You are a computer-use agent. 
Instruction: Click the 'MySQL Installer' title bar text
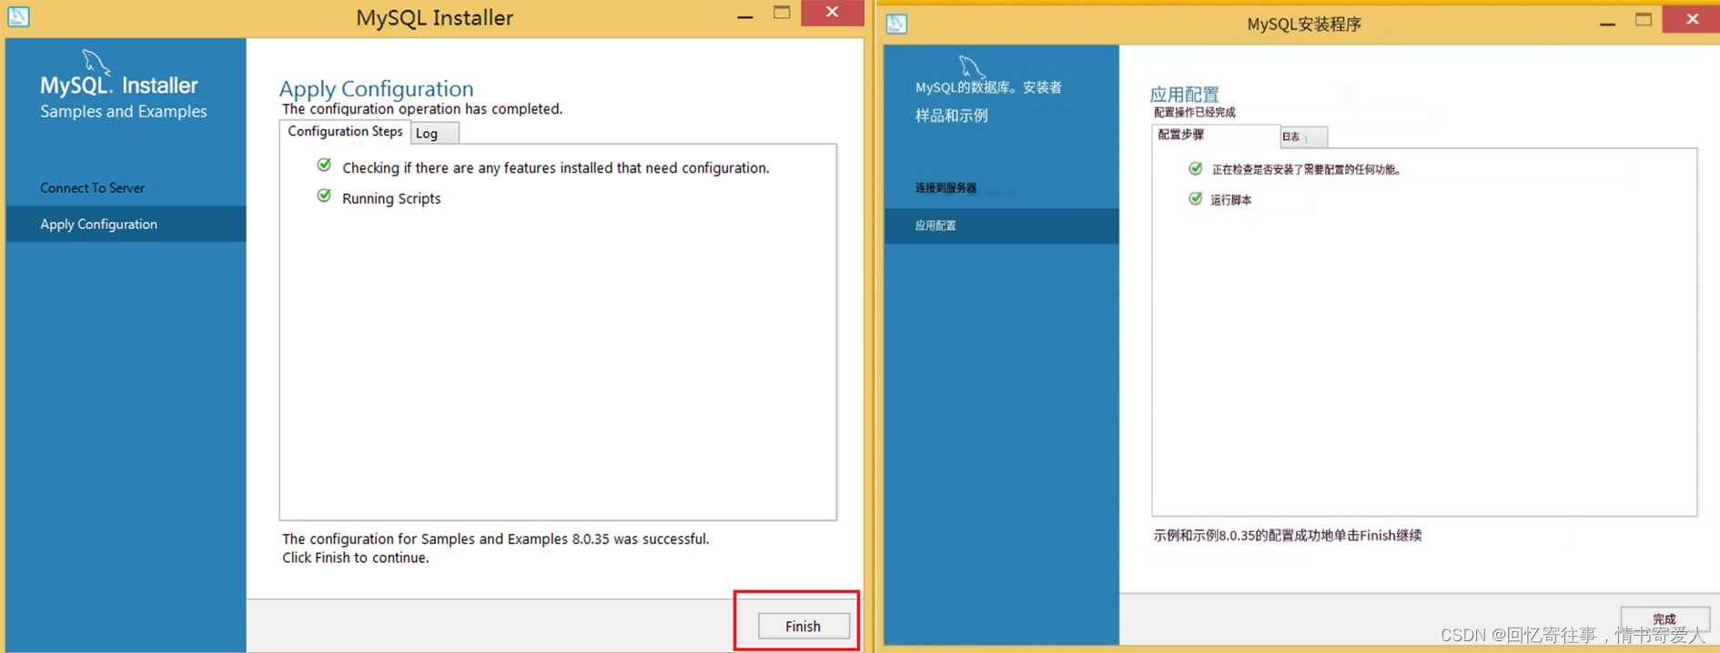[x=434, y=17]
